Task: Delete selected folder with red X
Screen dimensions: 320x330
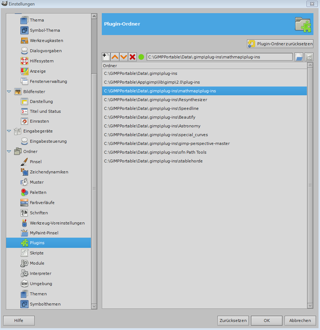Action: pyautogui.click(x=132, y=57)
